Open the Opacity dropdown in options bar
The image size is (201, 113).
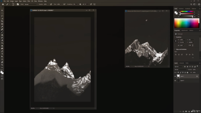[48, 4]
